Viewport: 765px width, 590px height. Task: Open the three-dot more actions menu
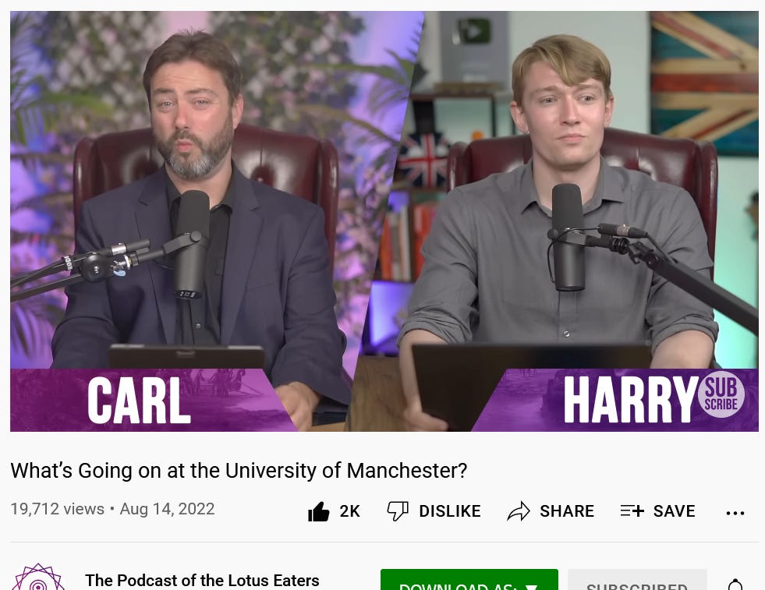point(735,513)
